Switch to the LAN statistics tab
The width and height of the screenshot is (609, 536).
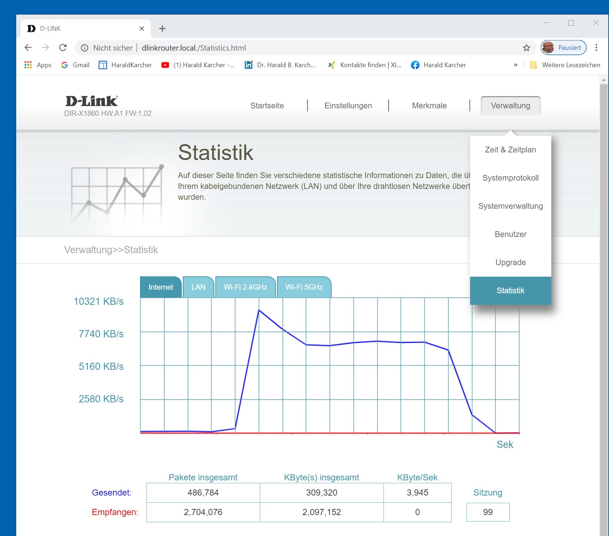[198, 287]
